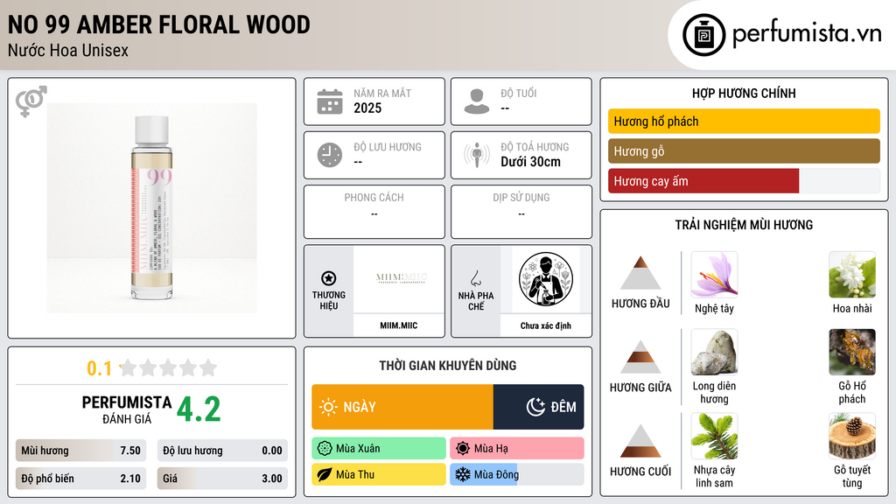Click the moon icon in the Đêm bar
Screen dimensions: 896x504
(535, 407)
